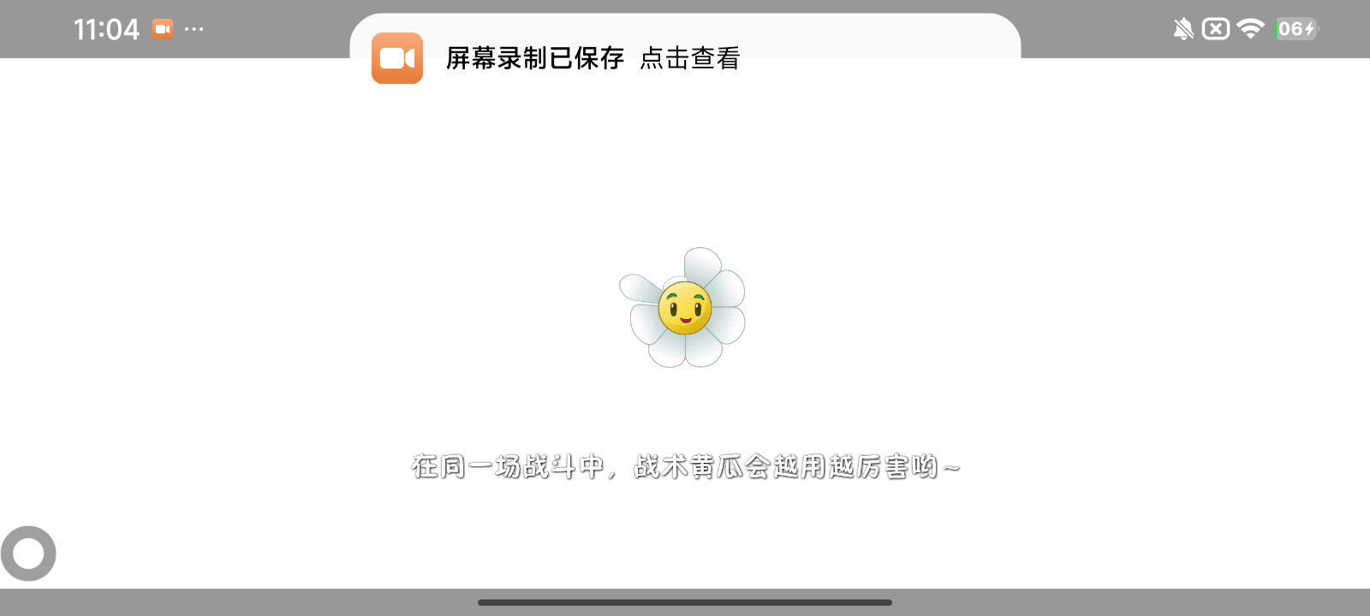1370x616 pixels.
Task: Tap the small orange recording status indicator
Action: tap(163, 29)
